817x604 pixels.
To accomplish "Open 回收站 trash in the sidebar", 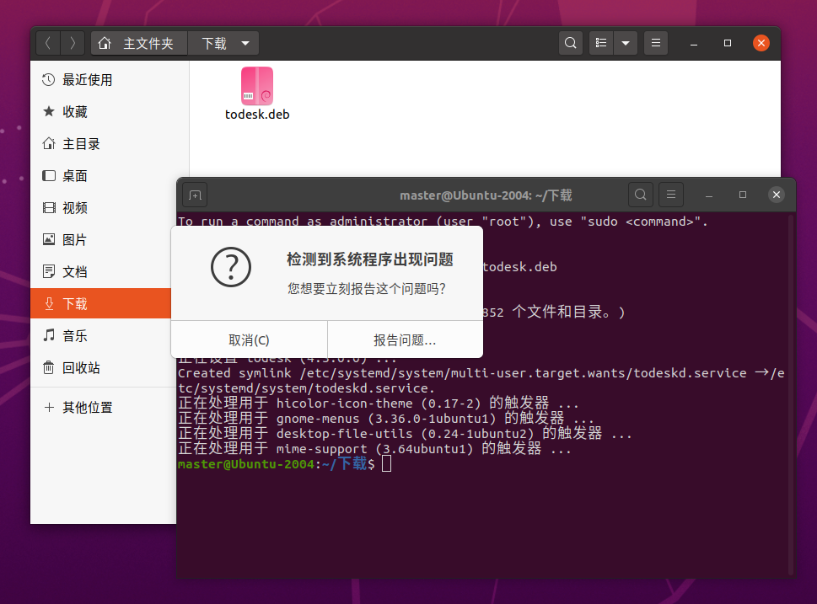I will (x=104, y=368).
